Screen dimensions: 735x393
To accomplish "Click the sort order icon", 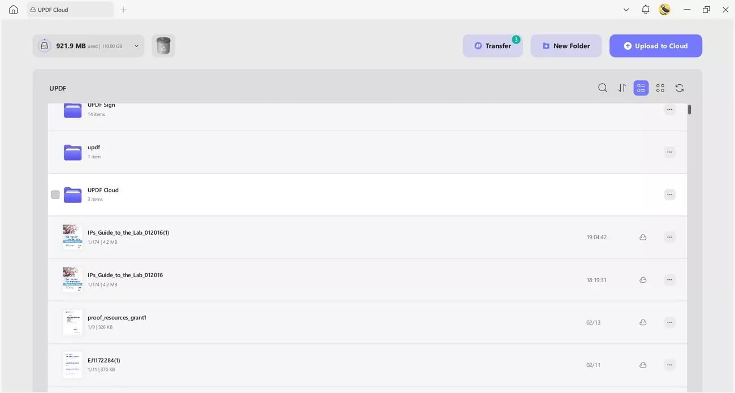I will click(x=621, y=88).
